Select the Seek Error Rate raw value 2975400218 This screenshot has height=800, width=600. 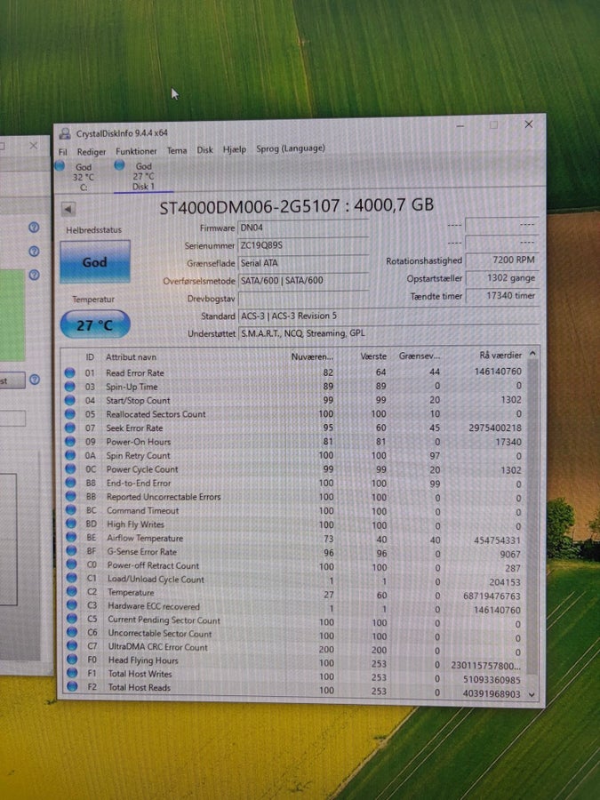pyautogui.click(x=495, y=428)
